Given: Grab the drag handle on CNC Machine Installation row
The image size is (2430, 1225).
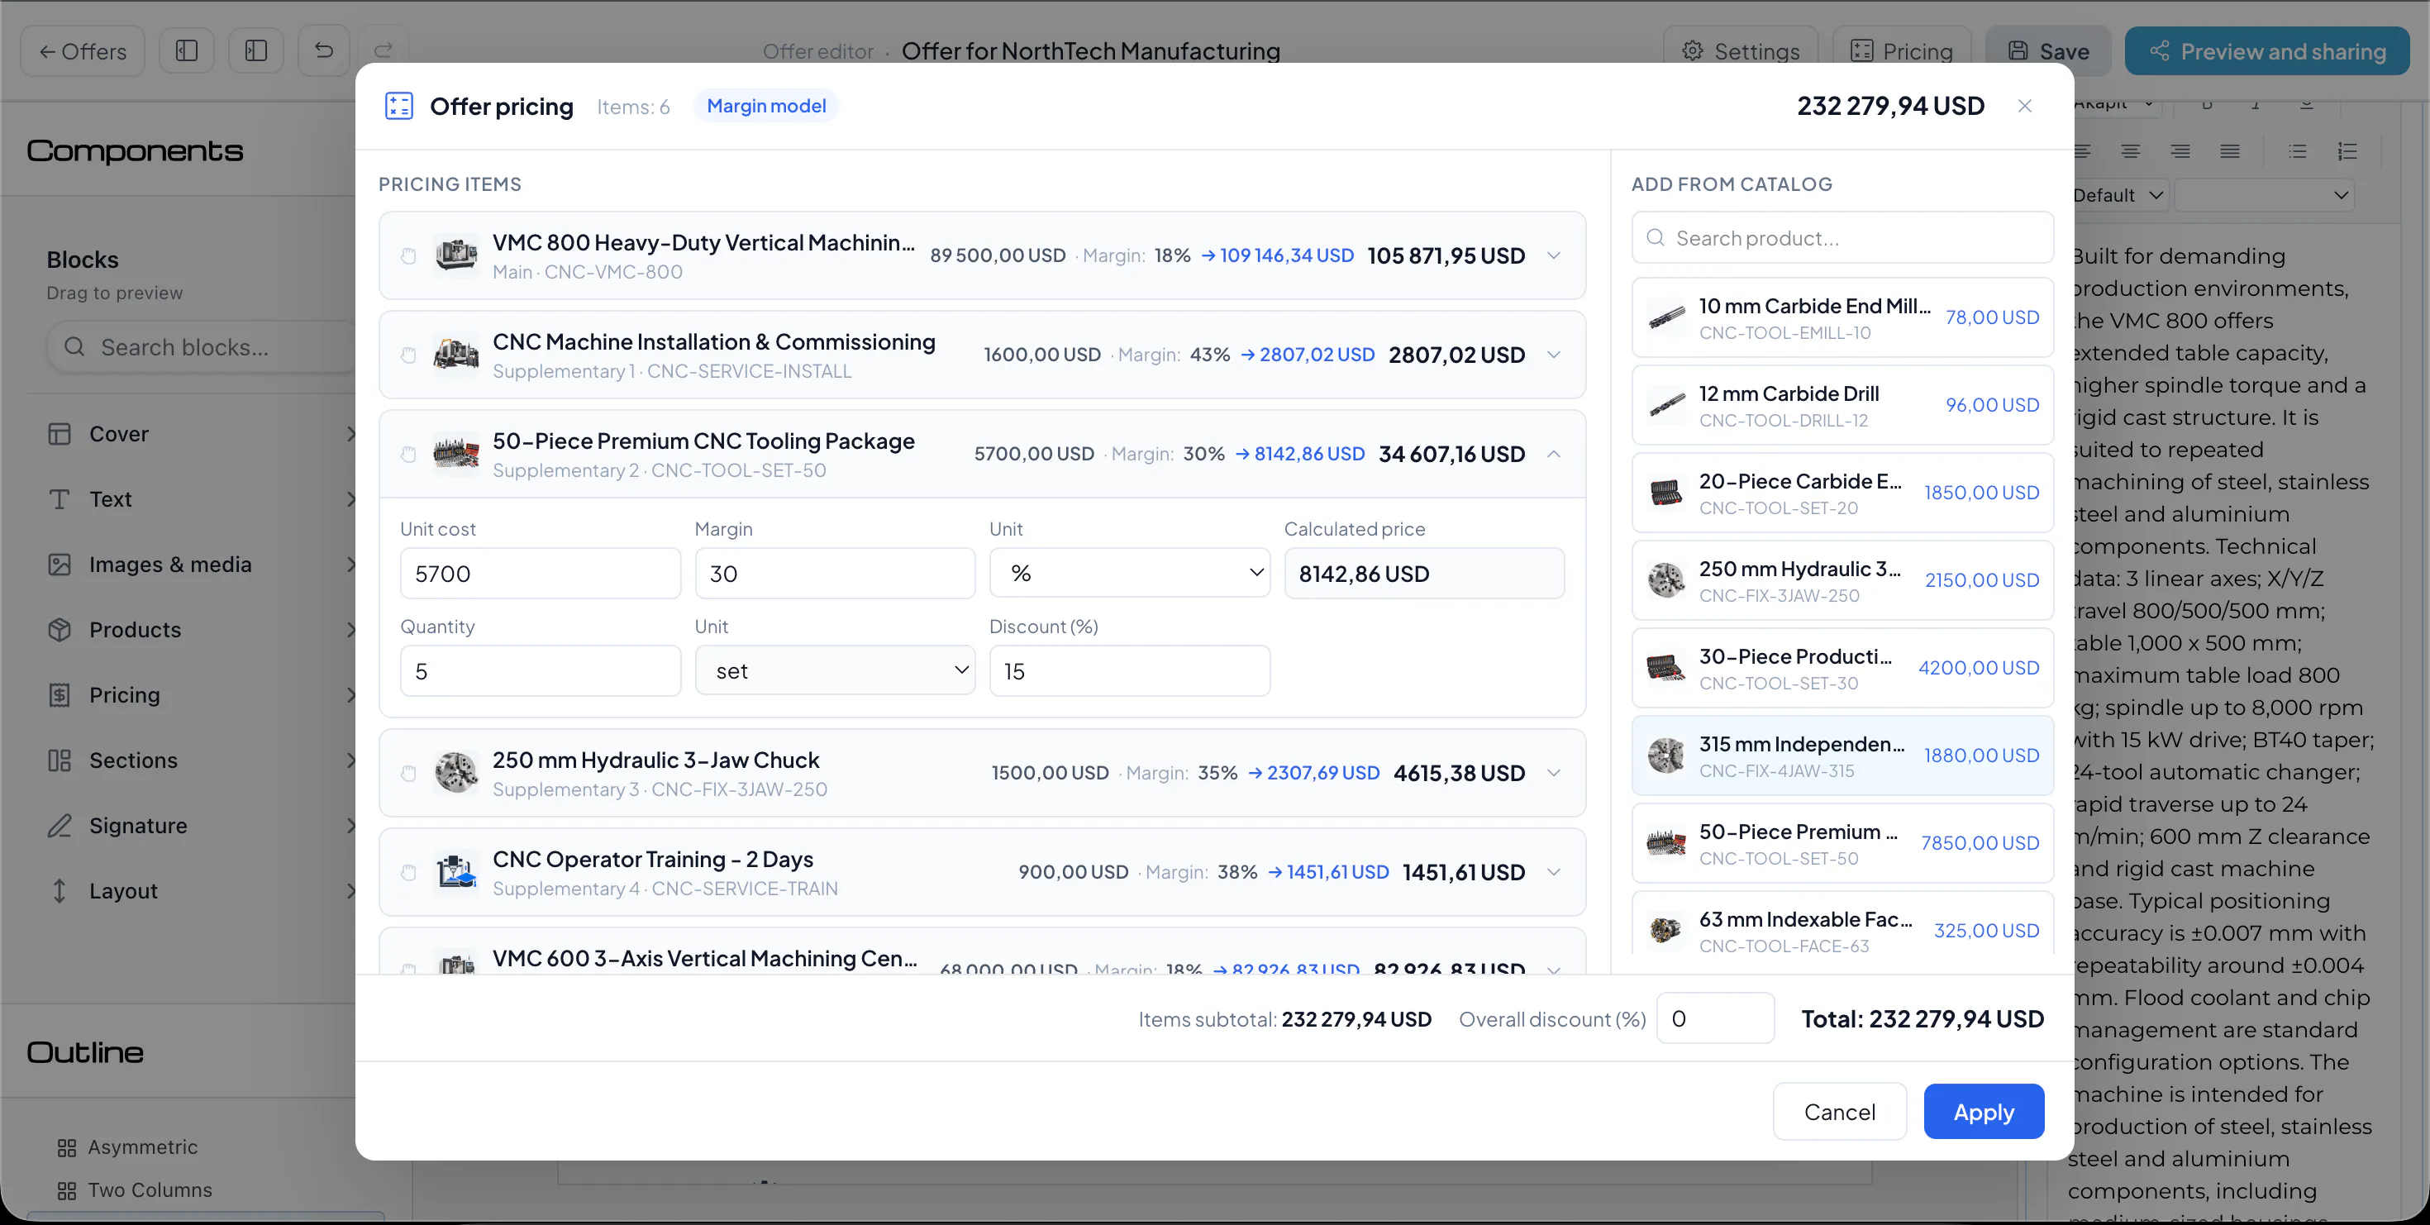Looking at the screenshot, I should pos(408,355).
